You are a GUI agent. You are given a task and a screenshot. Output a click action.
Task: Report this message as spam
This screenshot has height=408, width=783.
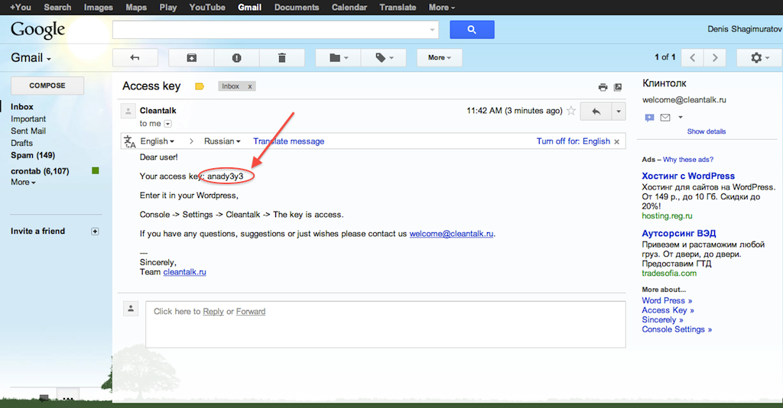pos(236,57)
